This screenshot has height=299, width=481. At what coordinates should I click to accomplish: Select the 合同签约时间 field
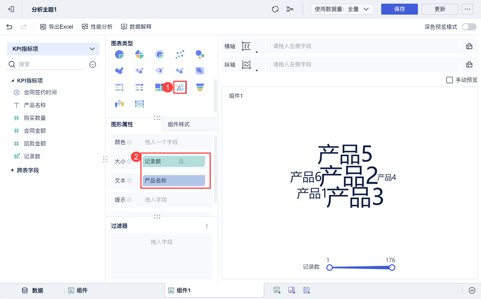click(x=40, y=92)
